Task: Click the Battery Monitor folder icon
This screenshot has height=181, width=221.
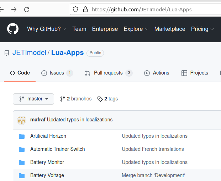Action: [22, 163]
